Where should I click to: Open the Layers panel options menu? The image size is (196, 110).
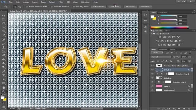194,50
